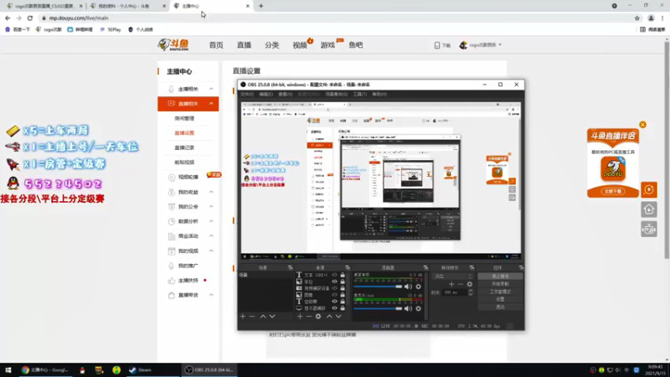The height and width of the screenshot is (377, 670).
Task: Open 桌面音频 audio settings gear in OBS mixer
Action: pos(418,287)
